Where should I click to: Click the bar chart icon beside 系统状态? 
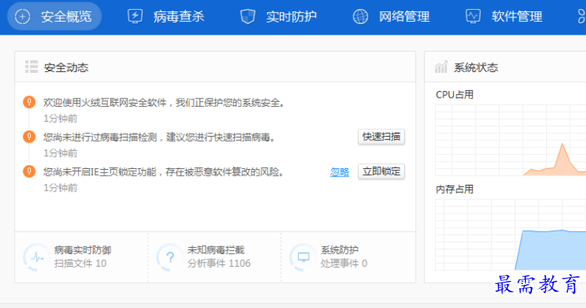[441, 67]
